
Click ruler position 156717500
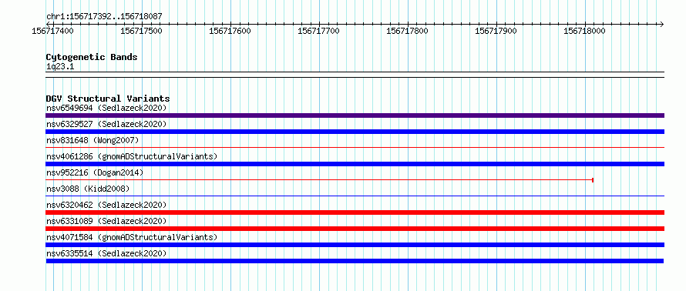[x=141, y=31]
